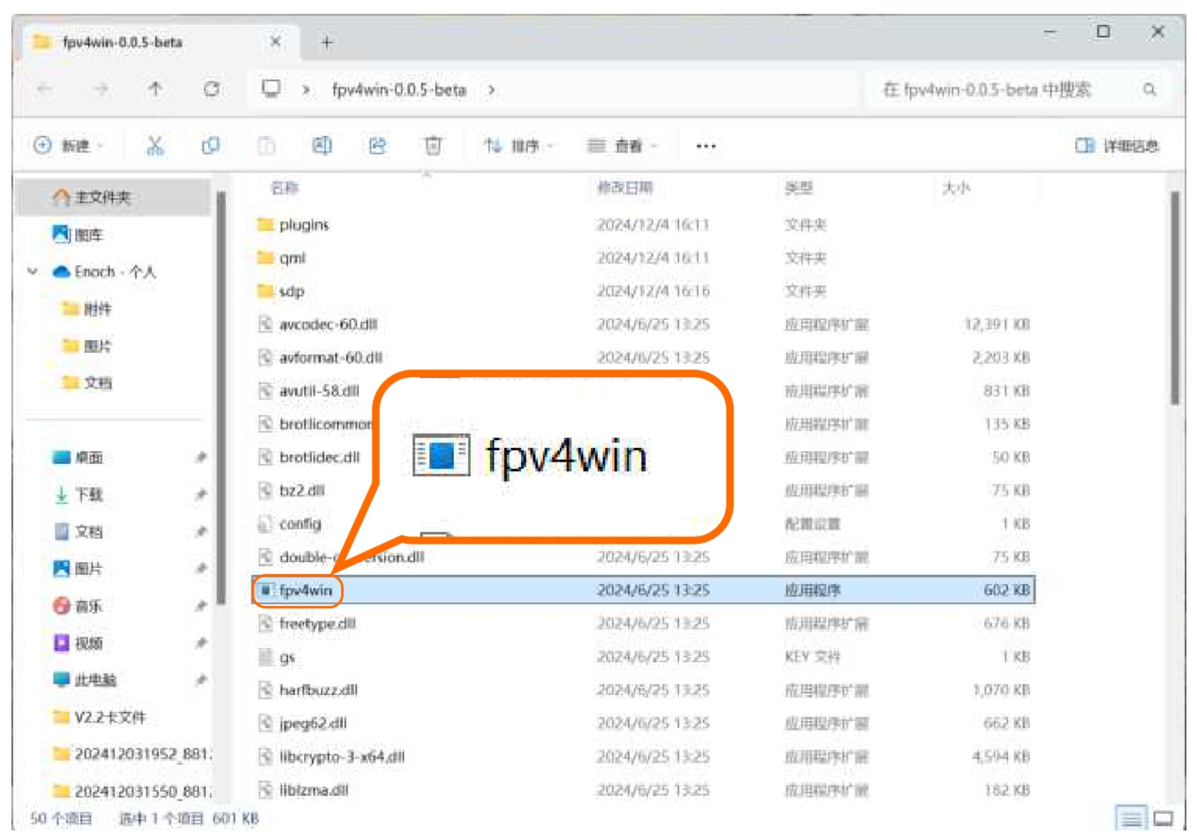Open the plugins folder
1197x839 pixels.
pos(304,225)
